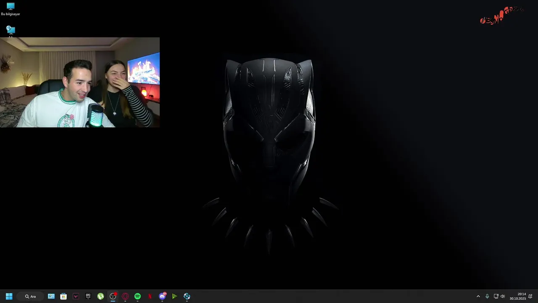Viewport: 538px width, 303px height.
Task: Open the Windows Start menu
Action: [x=9, y=296]
